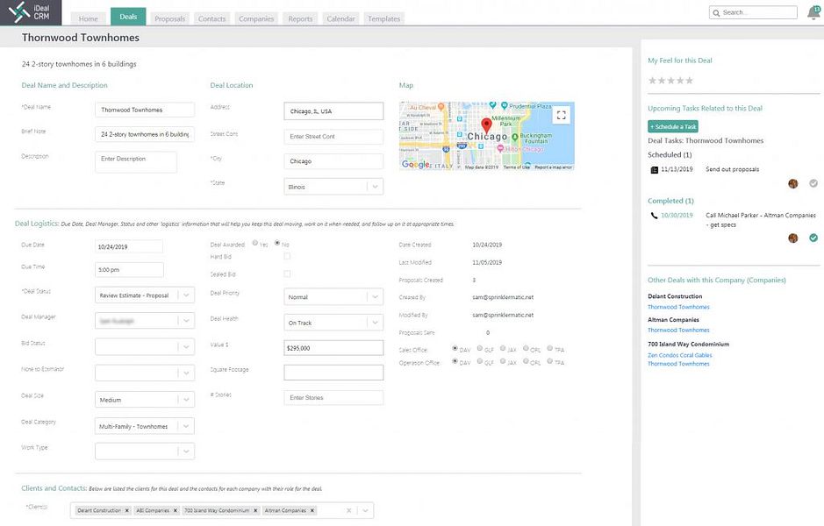This screenshot has height=526, width=824.
Task: Click assignee avatar on completed call task
Action: tap(793, 238)
